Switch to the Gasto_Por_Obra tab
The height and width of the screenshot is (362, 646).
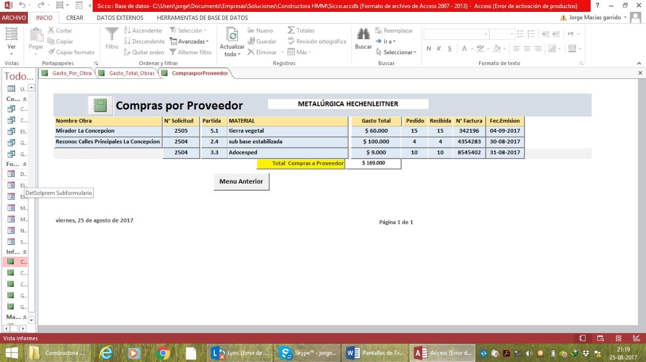point(71,73)
